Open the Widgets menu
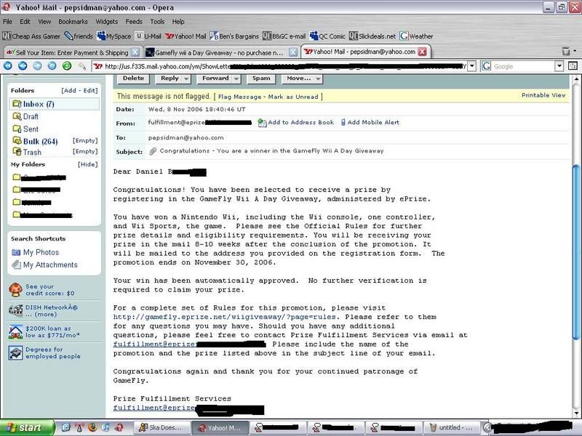The width and height of the screenshot is (582, 436). pos(106,22)
